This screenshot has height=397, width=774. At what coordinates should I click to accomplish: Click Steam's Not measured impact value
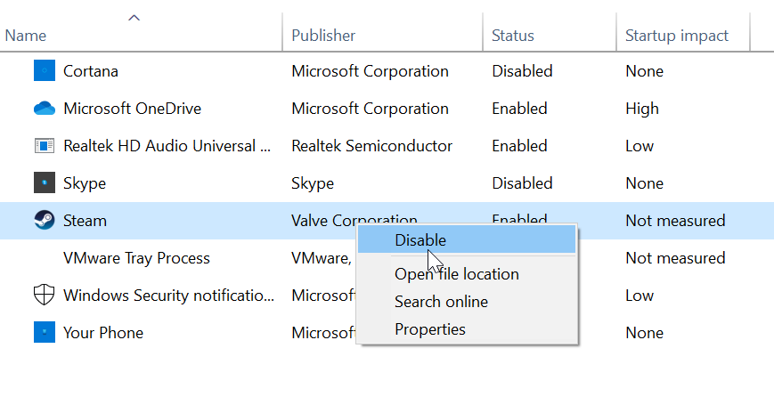click(675, 221)
